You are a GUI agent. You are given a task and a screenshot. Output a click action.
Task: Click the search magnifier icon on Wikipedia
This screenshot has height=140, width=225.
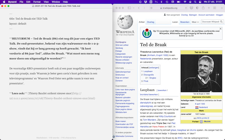(x=221, y=22)
